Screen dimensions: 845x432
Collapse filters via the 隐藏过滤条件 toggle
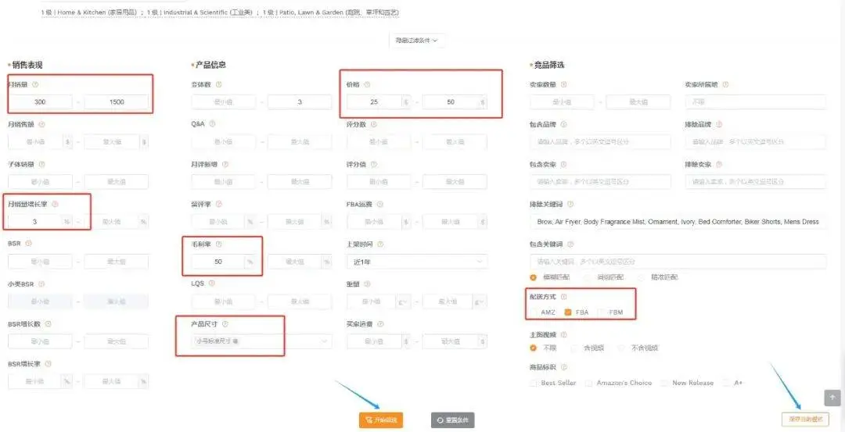coord(416,40)
